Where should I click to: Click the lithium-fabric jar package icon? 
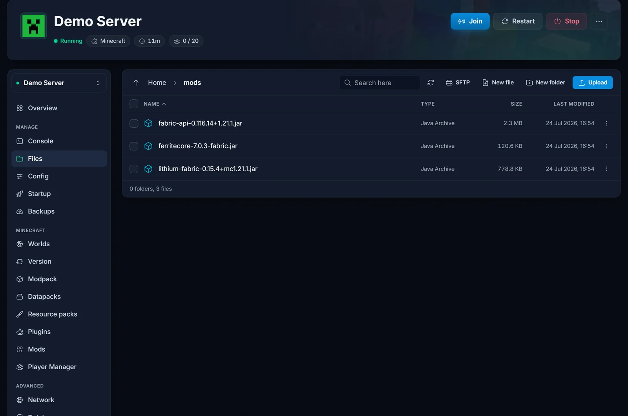[148, 169]
